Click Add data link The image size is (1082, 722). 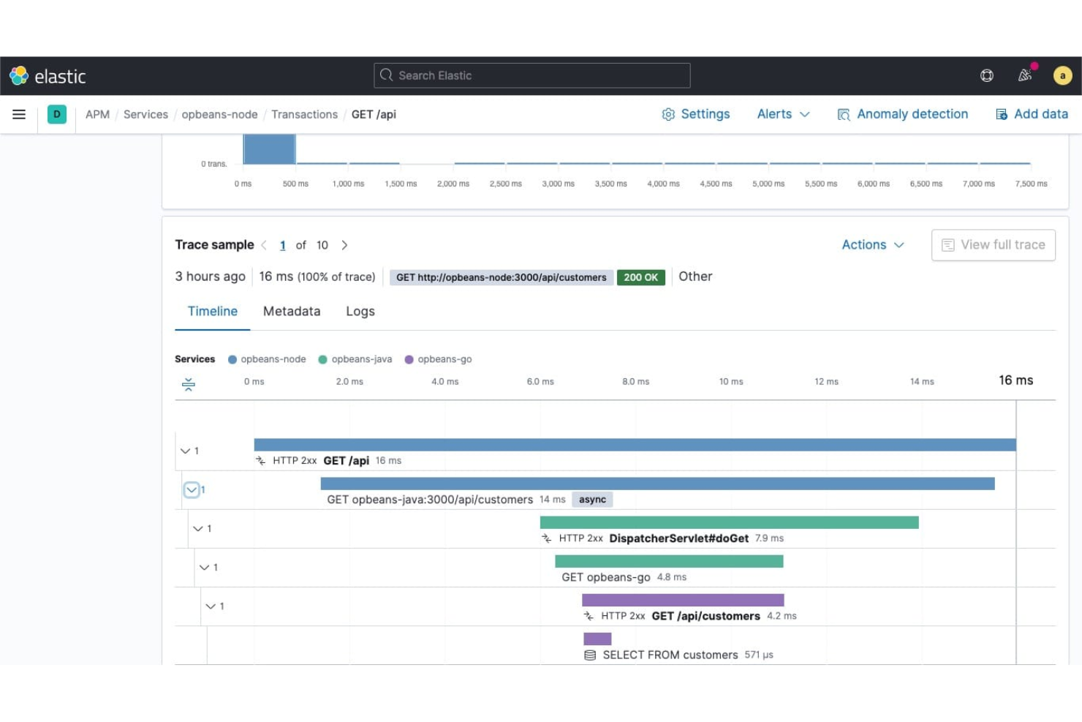click(1032, 114)
